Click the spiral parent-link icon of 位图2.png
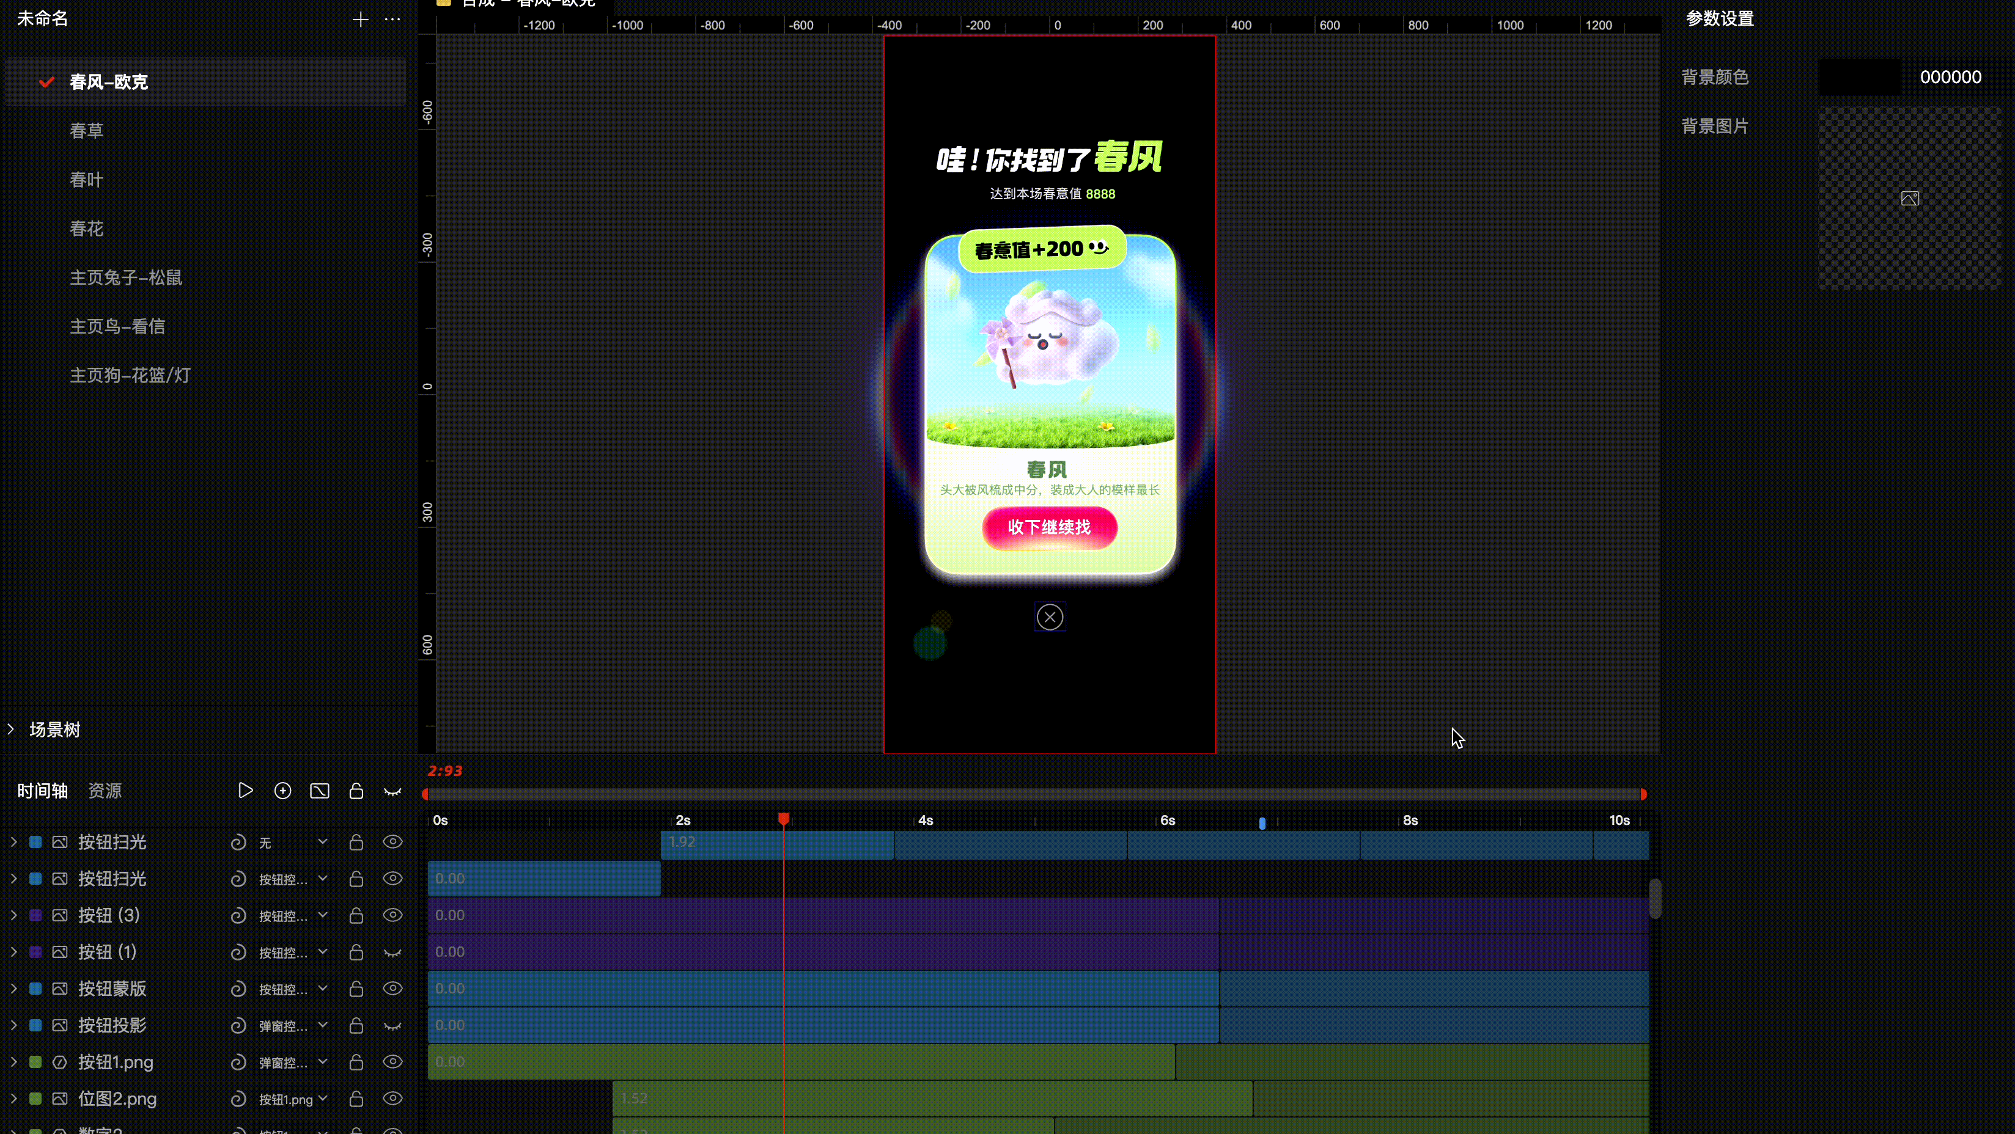The width and height of the screenshot is (2015, 1134). [238, 1099]
